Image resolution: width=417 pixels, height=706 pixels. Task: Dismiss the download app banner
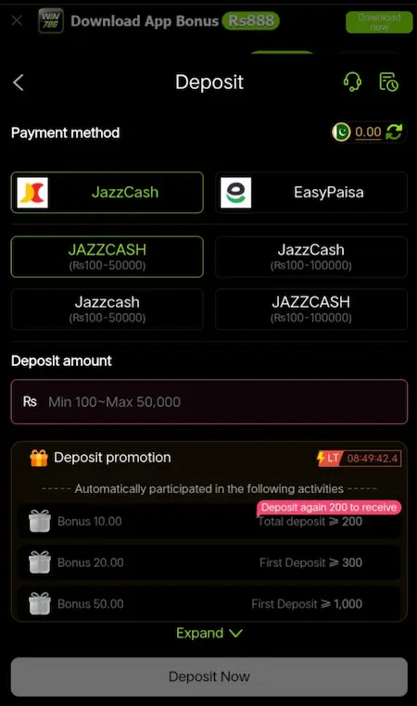click(x=17, y=20)
